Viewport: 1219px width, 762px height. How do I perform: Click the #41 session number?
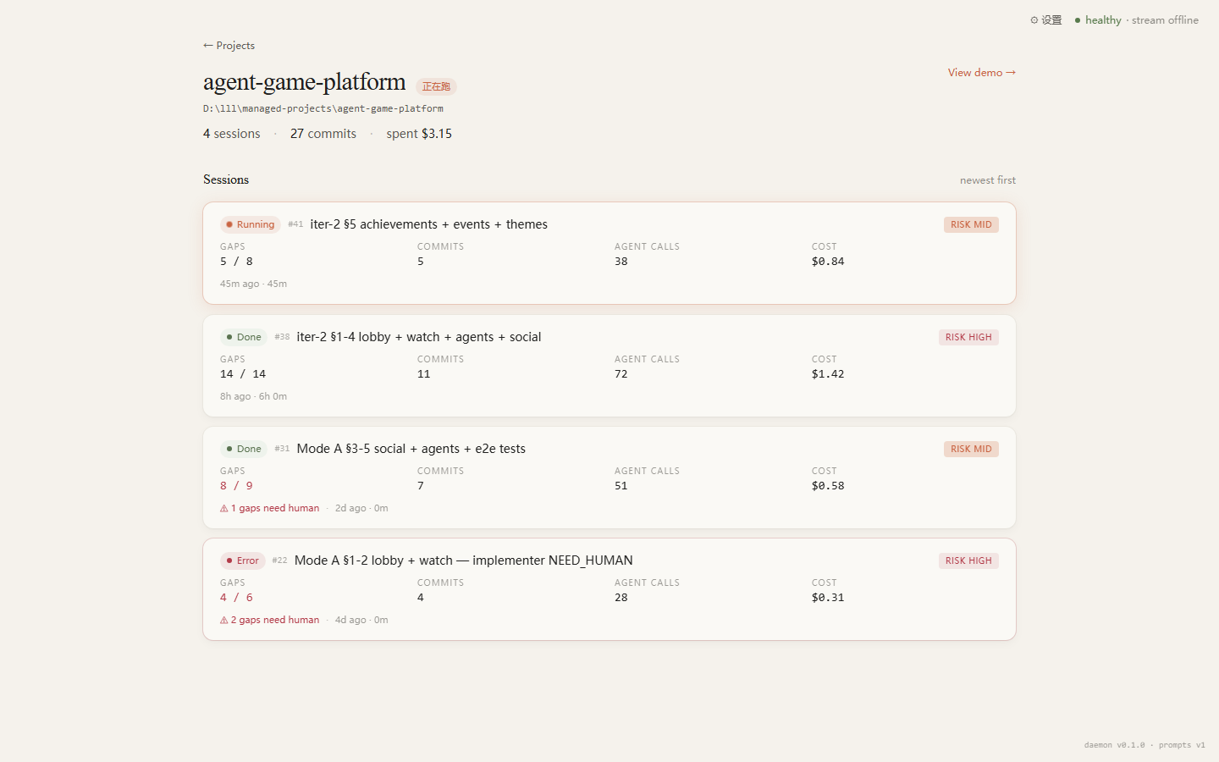[295, 224]
